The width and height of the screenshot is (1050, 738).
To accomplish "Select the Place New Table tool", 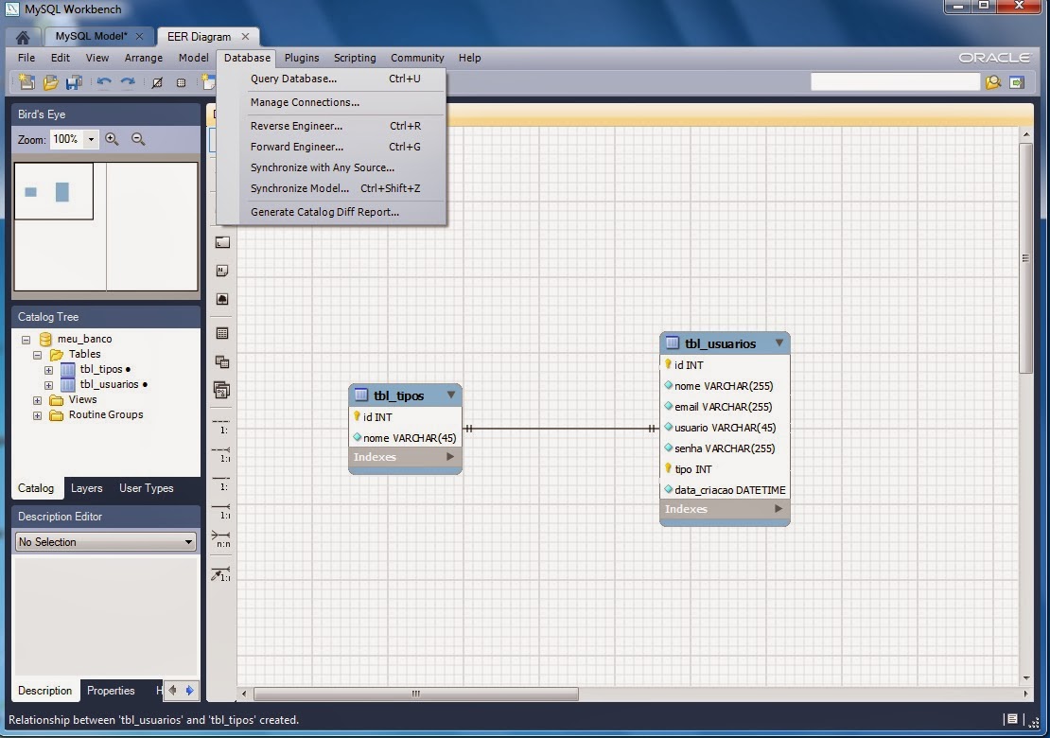I will click(x=221, y=333).
